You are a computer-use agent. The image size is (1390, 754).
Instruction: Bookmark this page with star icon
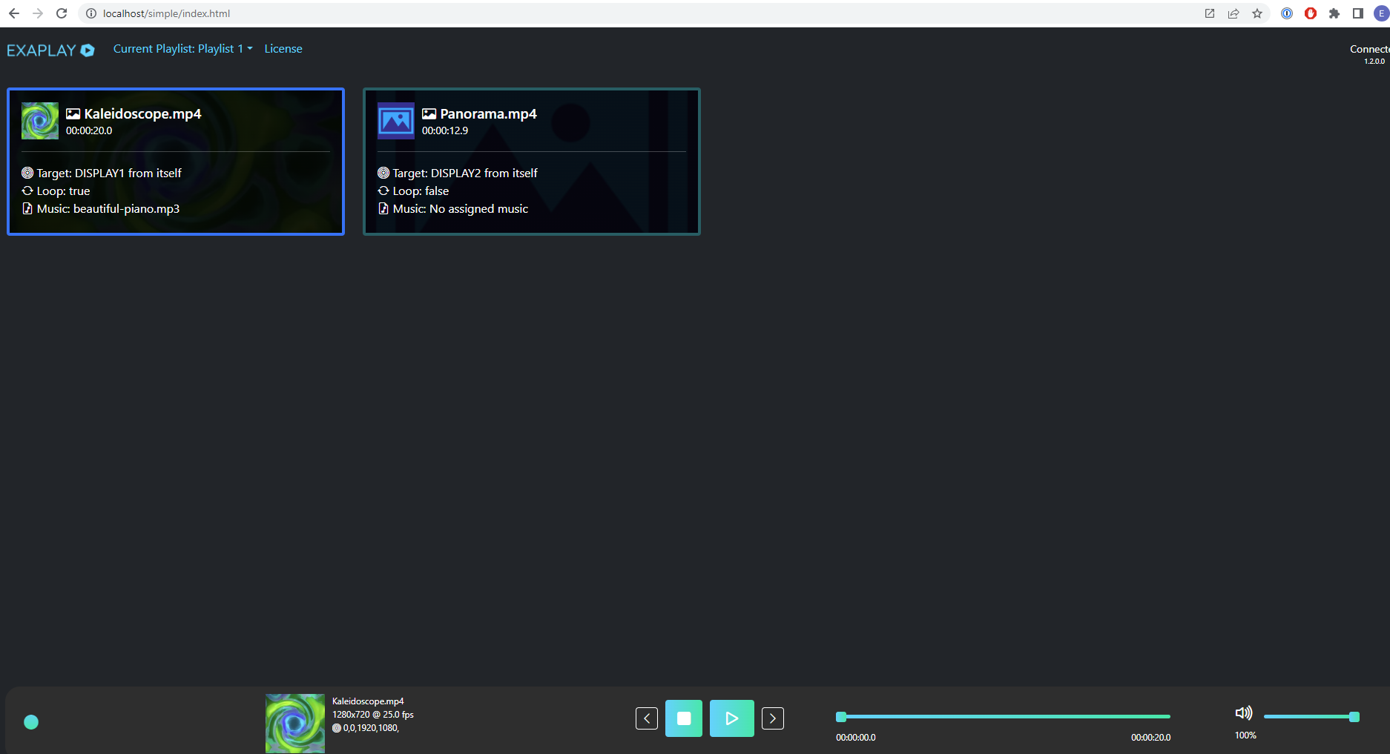1257,13
